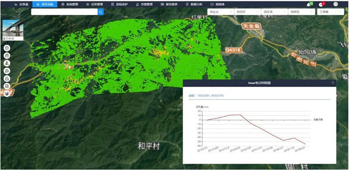Select the 3D cube sidebar icon

coord(7,48)
